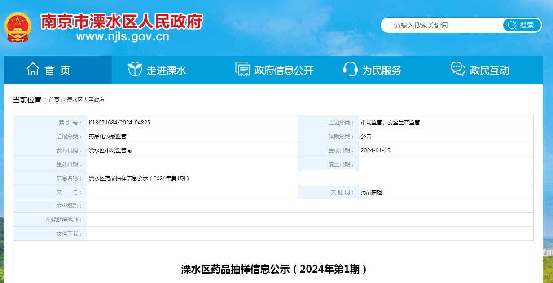
Task: Click the house icon beside 首页
Action: 33,70
